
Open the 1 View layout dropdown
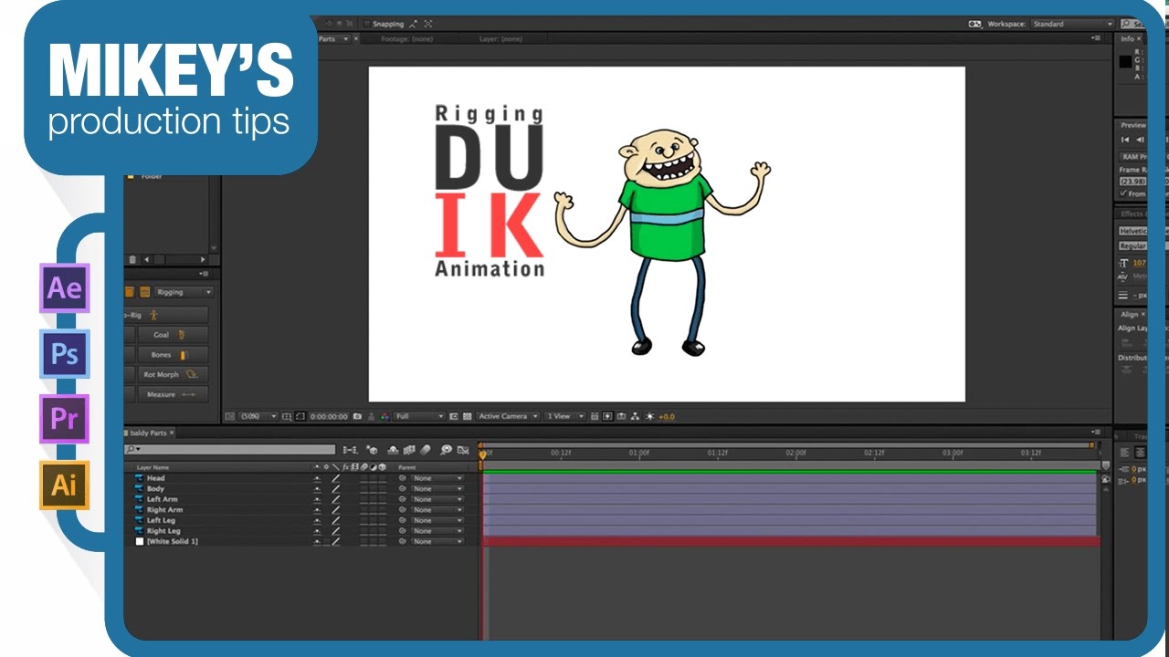click(x=566, y=416)
